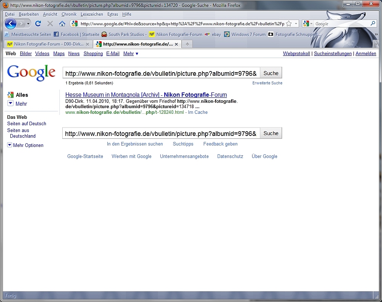The image size is (382, 302).
Task: Click the Anmelden link
Action: pyautogui.click(x=366, y=53)
